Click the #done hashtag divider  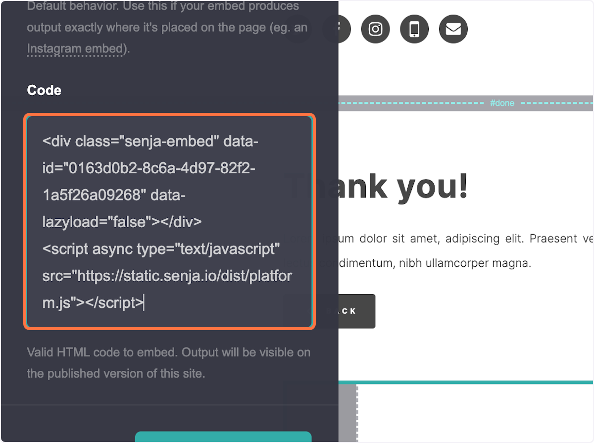(x=502, y=103)
